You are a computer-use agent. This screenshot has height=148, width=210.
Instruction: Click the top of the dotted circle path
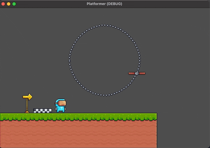pos(104,25)
